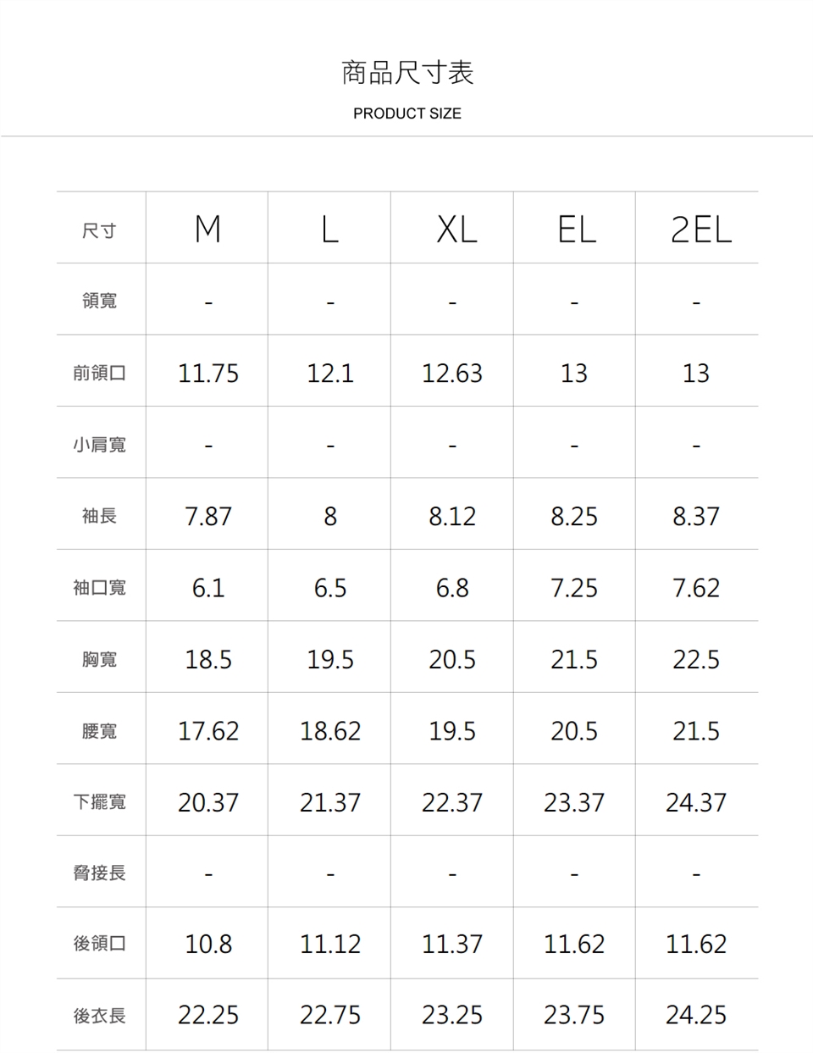The image size is (813, 1053).
Task: Click the 10.8 back collar cell
Action: (x=208, y=944)
